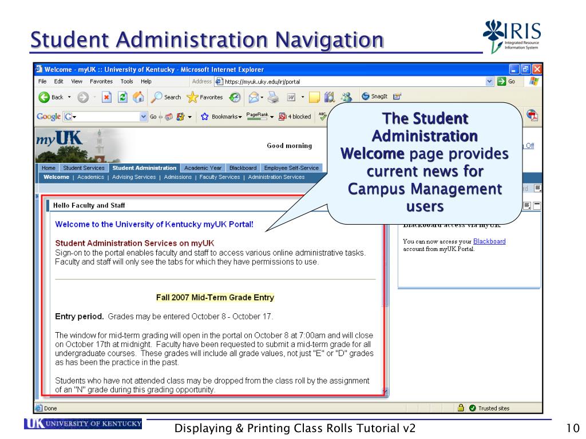Open the Tools menu
This screenshot has height=439, width=586.
click(x=126, y=81)
